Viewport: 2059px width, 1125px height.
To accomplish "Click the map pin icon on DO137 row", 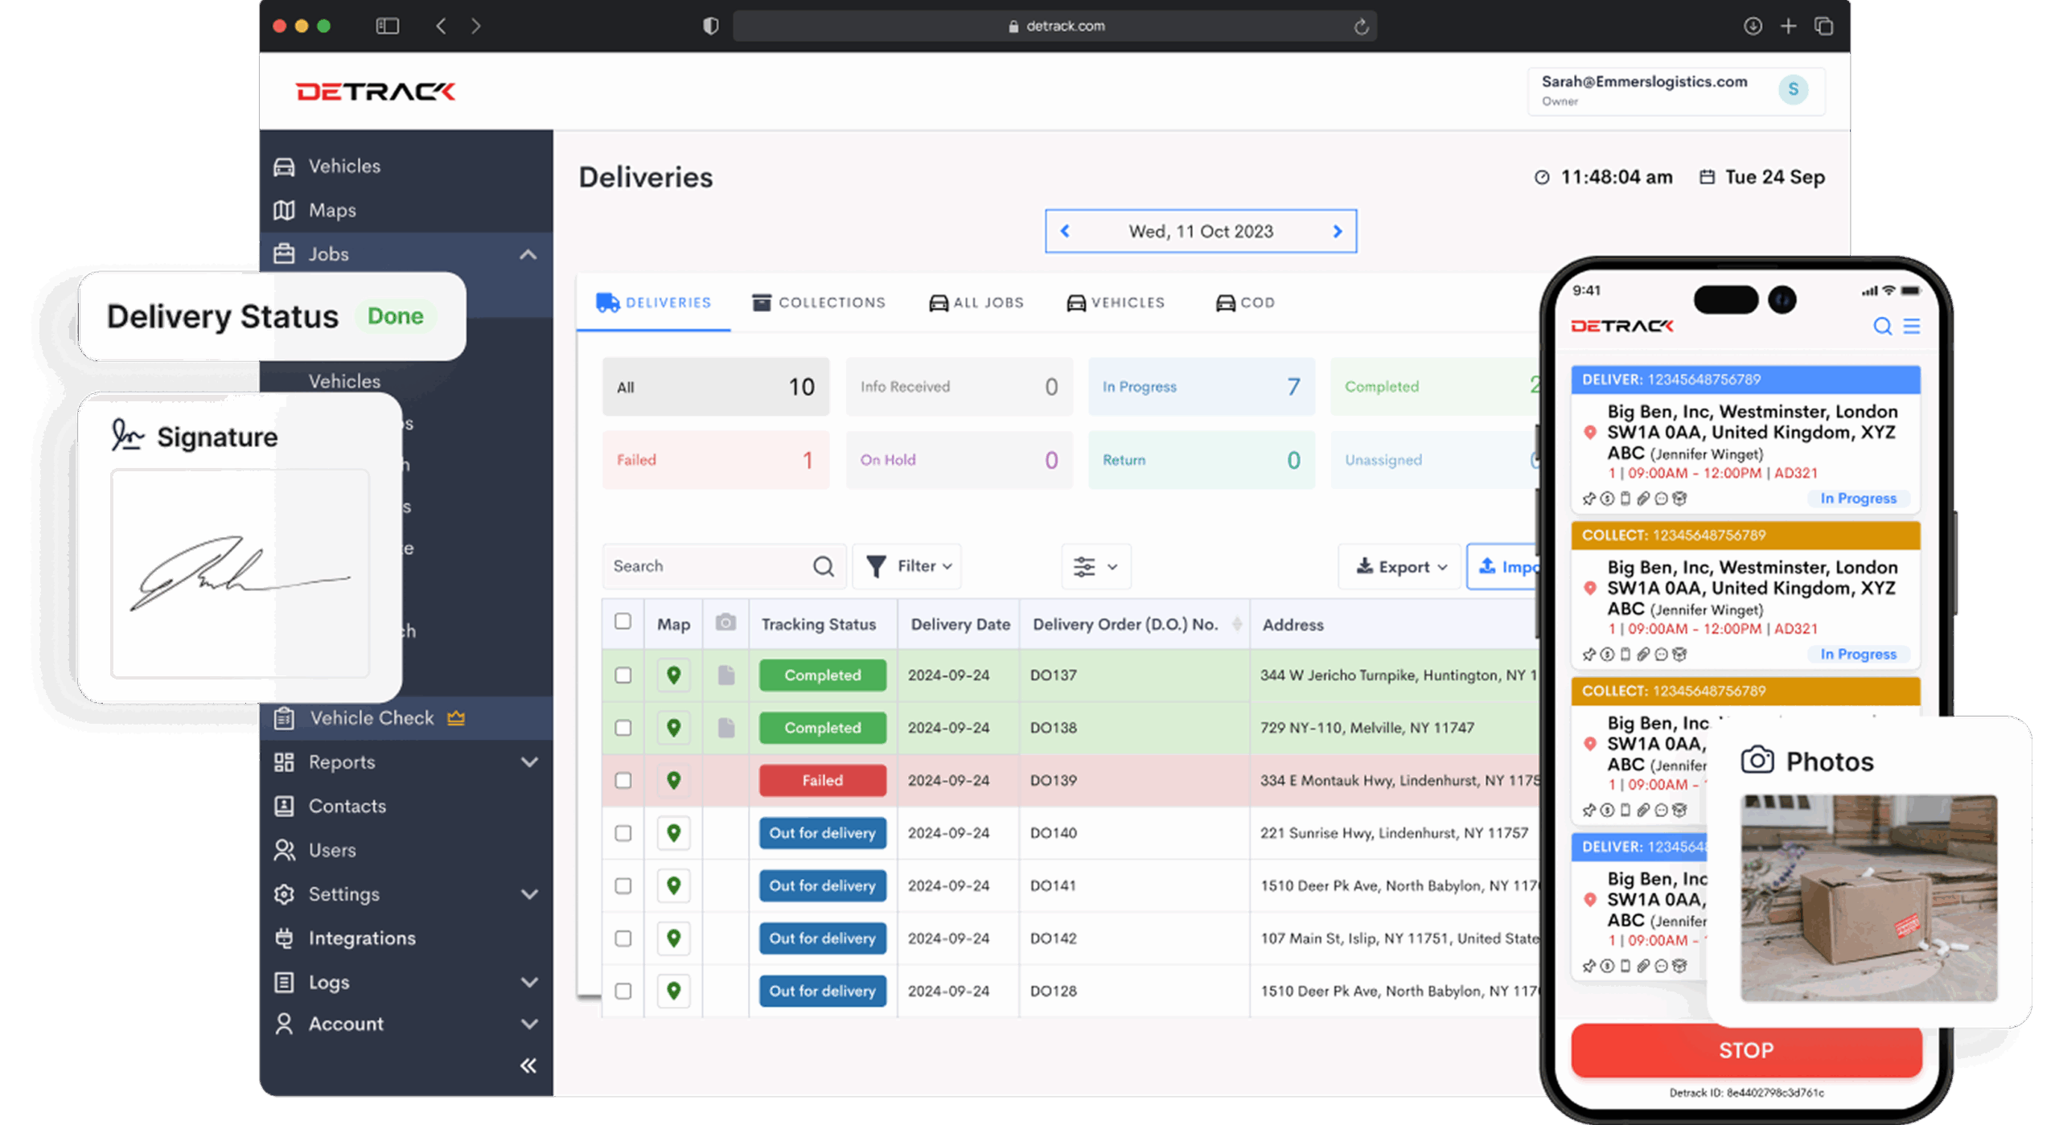I will click(x=673, y=675).
